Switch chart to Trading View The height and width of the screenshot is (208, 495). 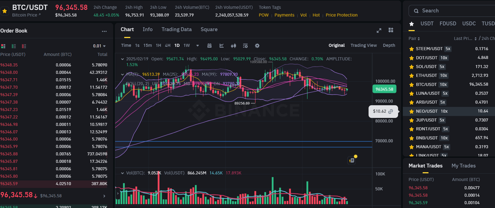click(364, 45)
